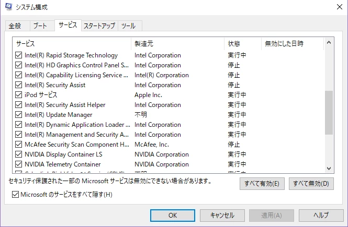The width and height of the screenshot is (348, 227).
Task: Click 不明 manufacturer in Update Manager row
Action: click(x=141, y=115)
